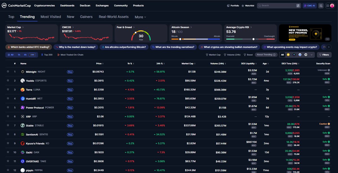Image resolution: width=338 pixels, height=173 pixels.
Task: Click the Stable coin logo
Action: pyautogui.click(x=23, y=126)
